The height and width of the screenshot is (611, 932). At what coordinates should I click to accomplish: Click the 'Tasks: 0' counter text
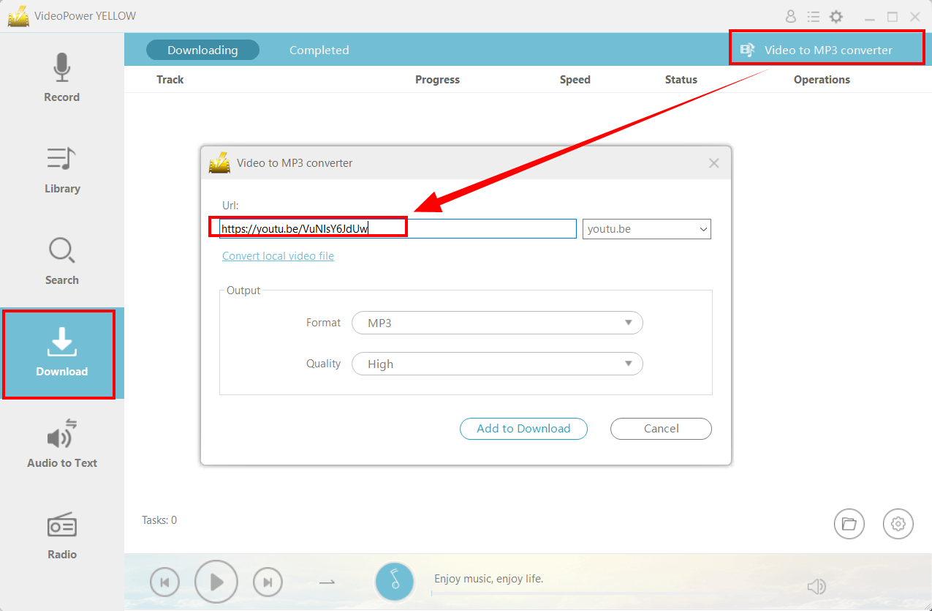tap(159, 520)
